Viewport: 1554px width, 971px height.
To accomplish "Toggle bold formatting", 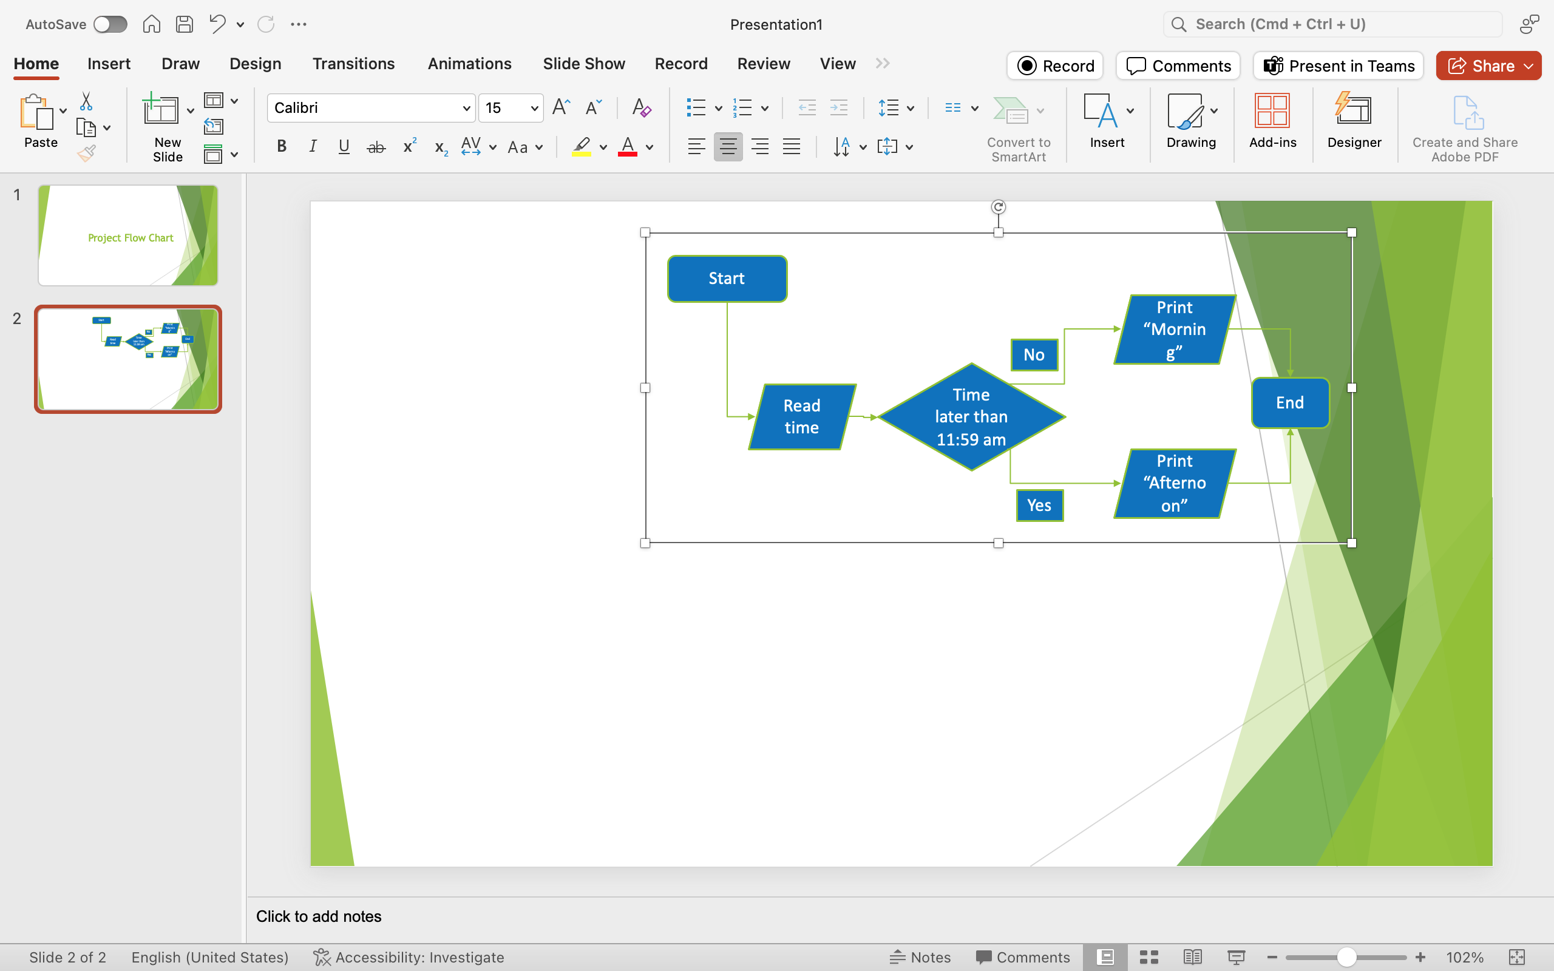I will 281,146.
